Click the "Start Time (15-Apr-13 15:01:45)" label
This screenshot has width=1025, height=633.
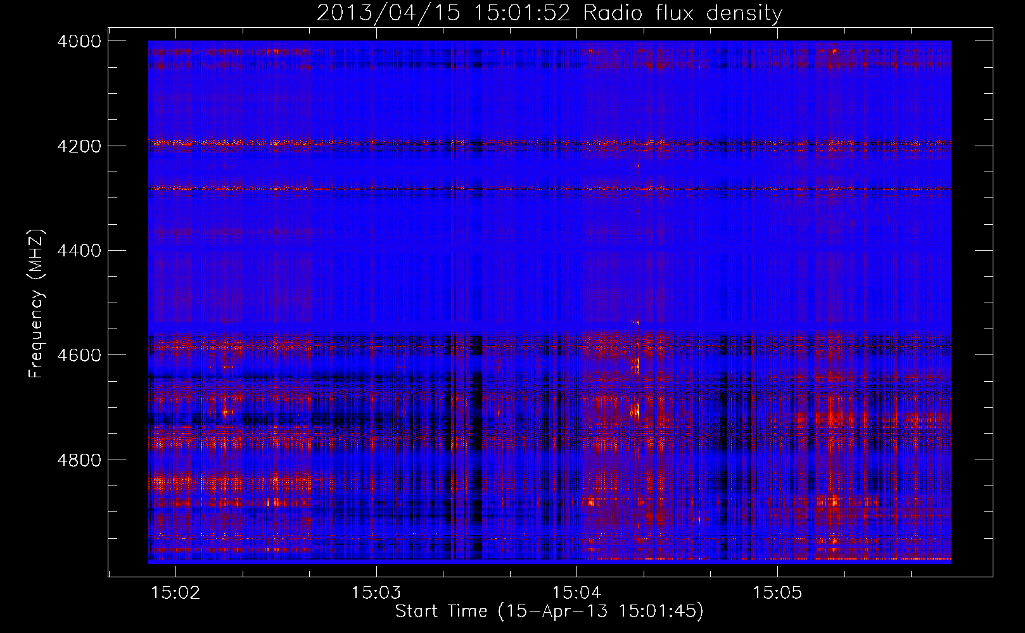pos(549,611)
